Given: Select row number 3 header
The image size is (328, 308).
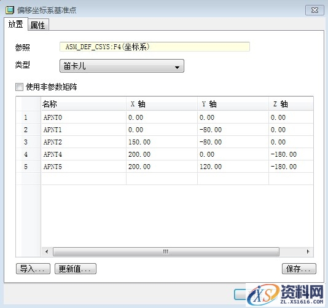Looking at the screenshot, I should pos(28,142).
